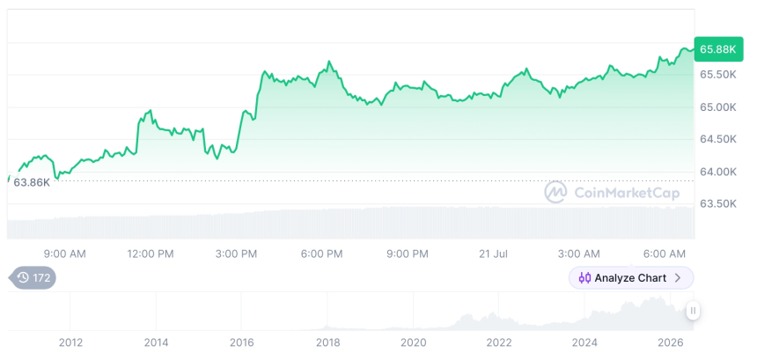The height and width of the screenshot is (353, 757).
Task: Click the 65.50K price axis label
Action: pyautogui.click(x=718, y=75)
